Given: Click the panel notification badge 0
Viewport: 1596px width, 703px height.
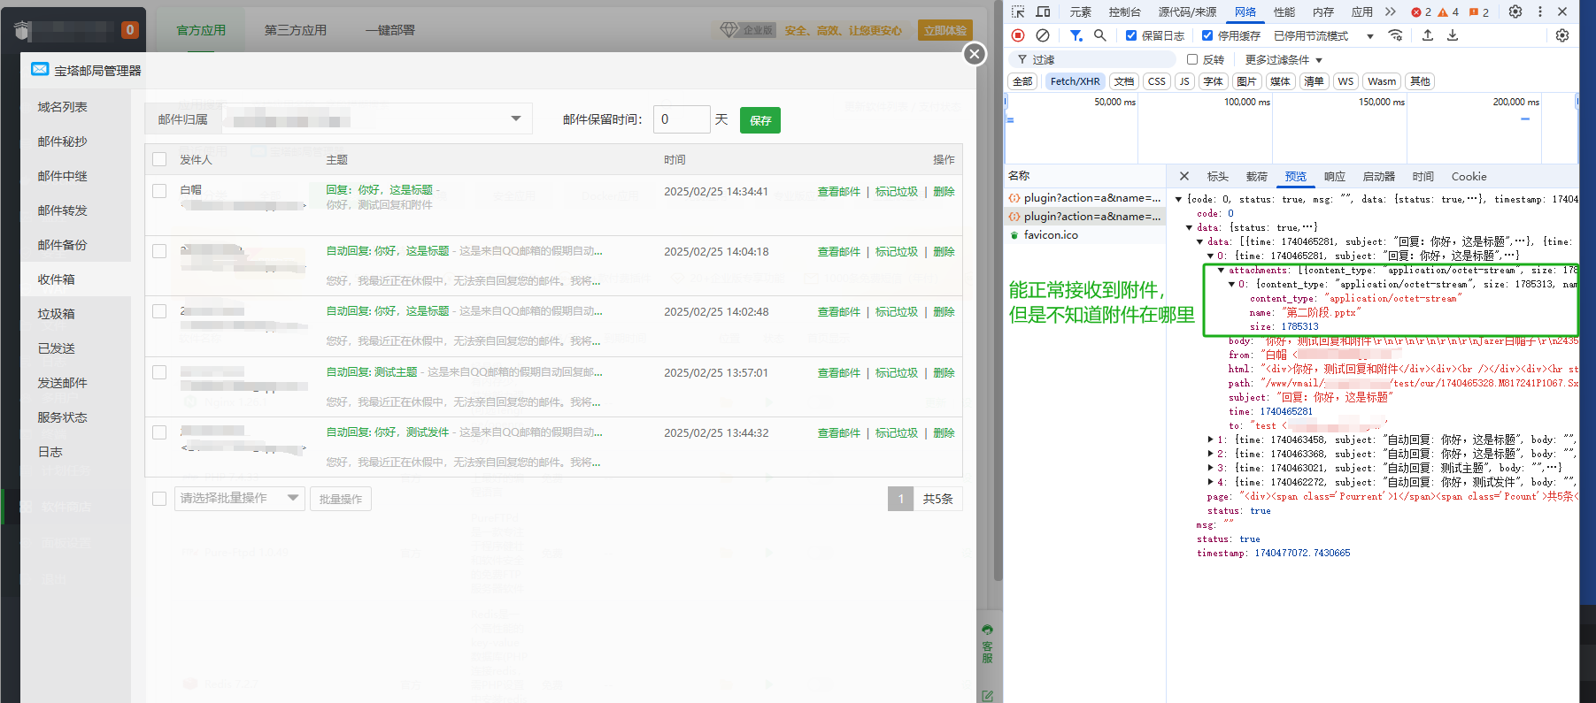Looking at the screenshot, I should pyautogui.click(x=130, y=30).
